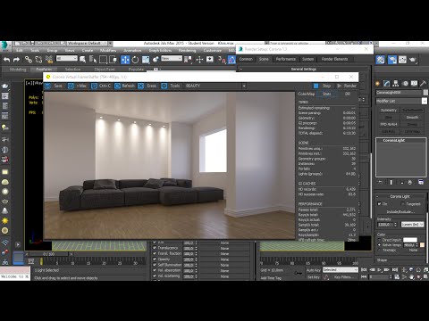Screen dimensions: 429x321
Task: Click Ctrl+C copy button in frame buffer
Action: click(101, 86)
